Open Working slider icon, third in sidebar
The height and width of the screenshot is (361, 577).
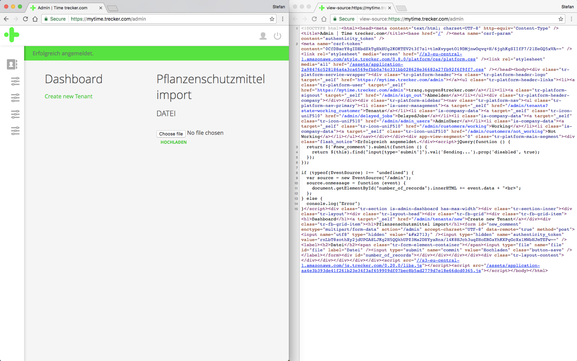(x=15, y=114)
